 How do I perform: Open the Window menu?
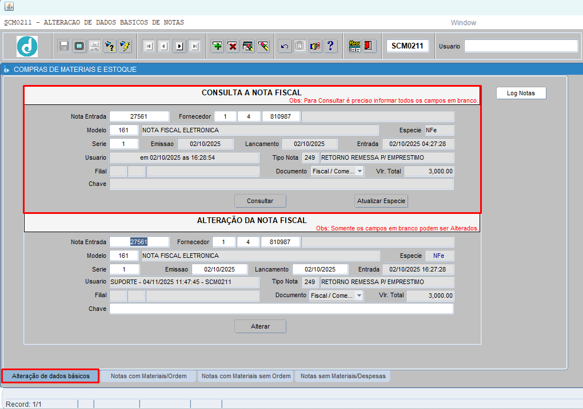pos(463,23)
